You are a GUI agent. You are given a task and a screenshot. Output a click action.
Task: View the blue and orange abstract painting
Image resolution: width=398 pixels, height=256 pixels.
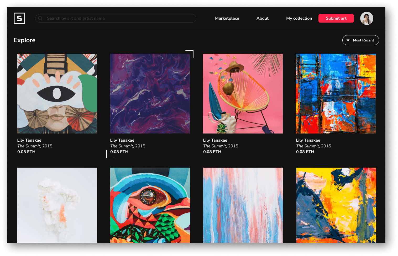point(336,94)
